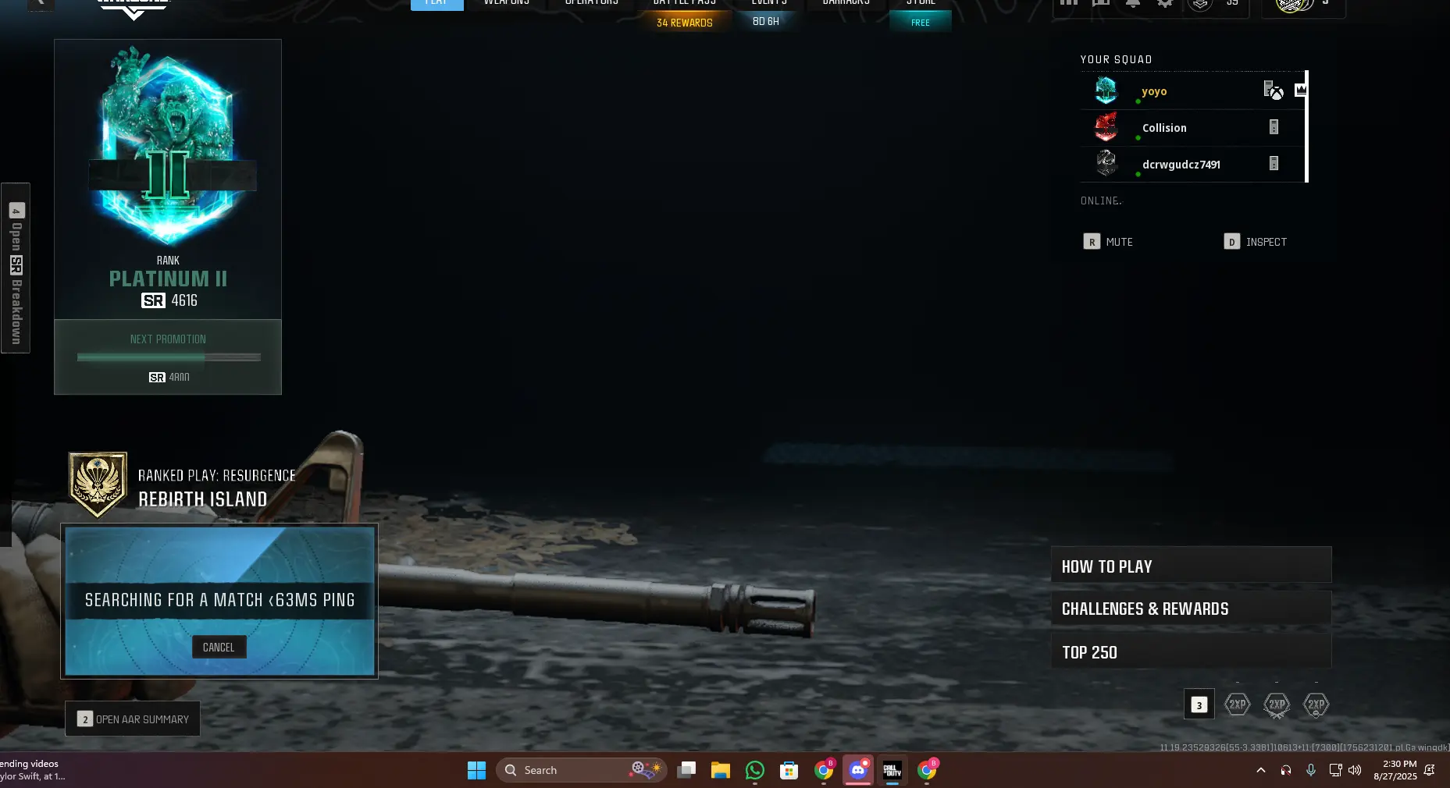Viewport: 1450px width, 788px height.
Task: Click the 4616 SR value
Action: 184,300
